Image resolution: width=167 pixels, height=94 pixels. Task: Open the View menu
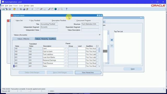[10, 6]
